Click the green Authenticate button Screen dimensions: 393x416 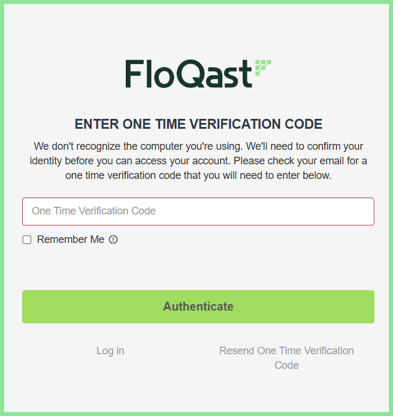(x=198, y=306)
